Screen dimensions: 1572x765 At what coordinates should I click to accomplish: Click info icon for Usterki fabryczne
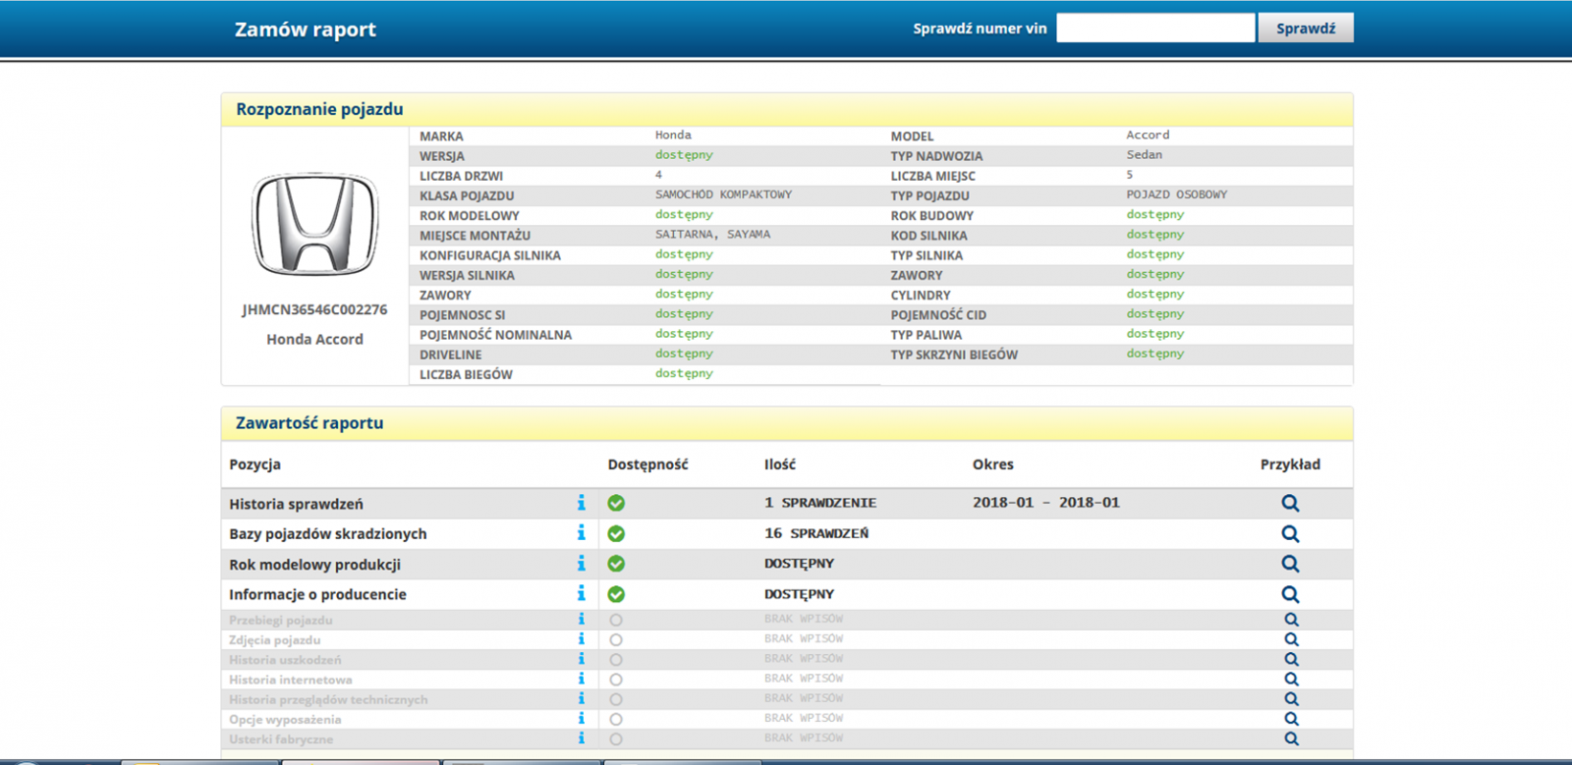(581, 738)
